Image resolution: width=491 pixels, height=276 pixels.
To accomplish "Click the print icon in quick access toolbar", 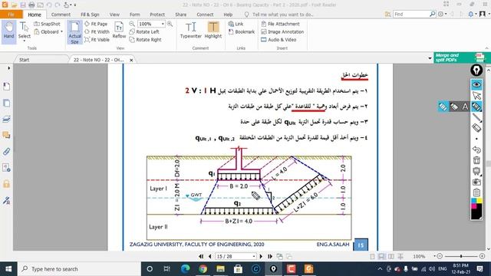I will pos(31,5).
